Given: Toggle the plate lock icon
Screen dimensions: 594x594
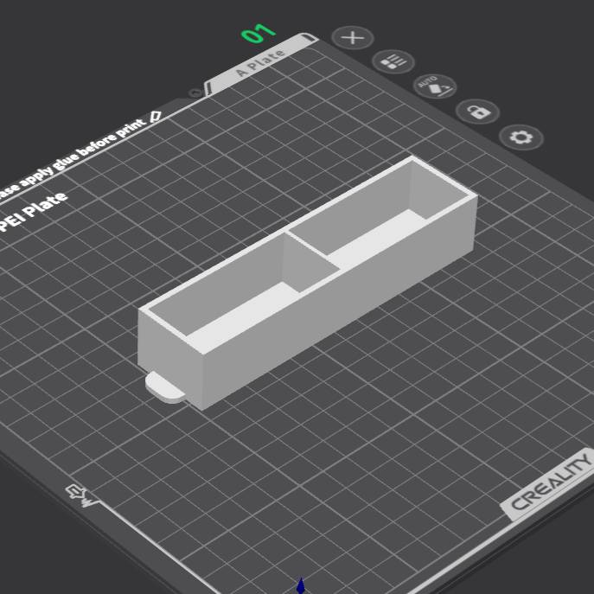Looking at the screenshot, I should [477, 112].
